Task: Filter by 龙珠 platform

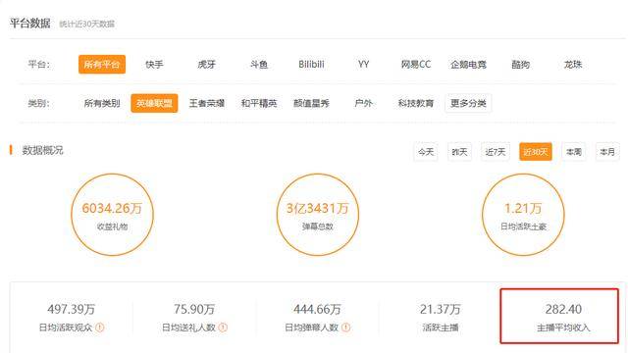Action: [573, 65]
